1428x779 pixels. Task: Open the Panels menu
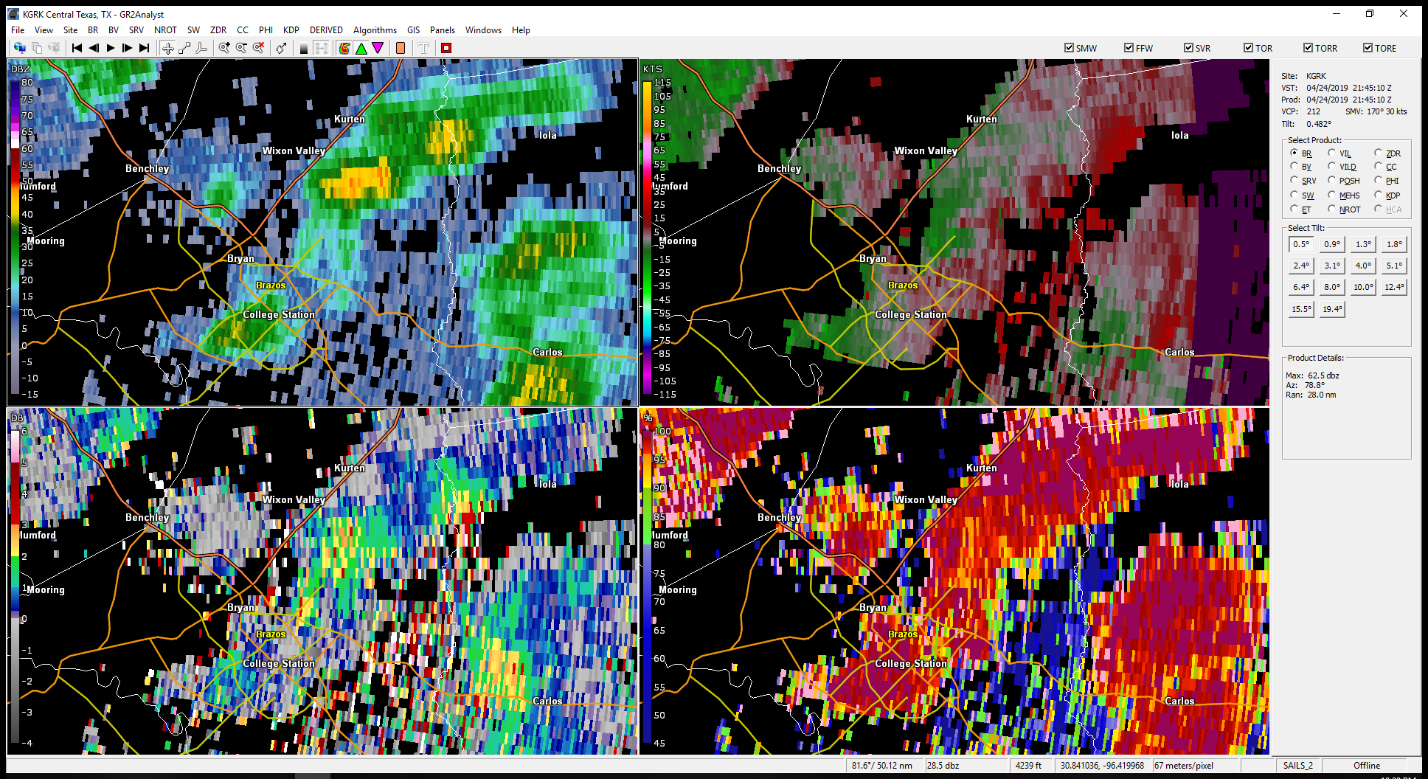tap(442, 30)
